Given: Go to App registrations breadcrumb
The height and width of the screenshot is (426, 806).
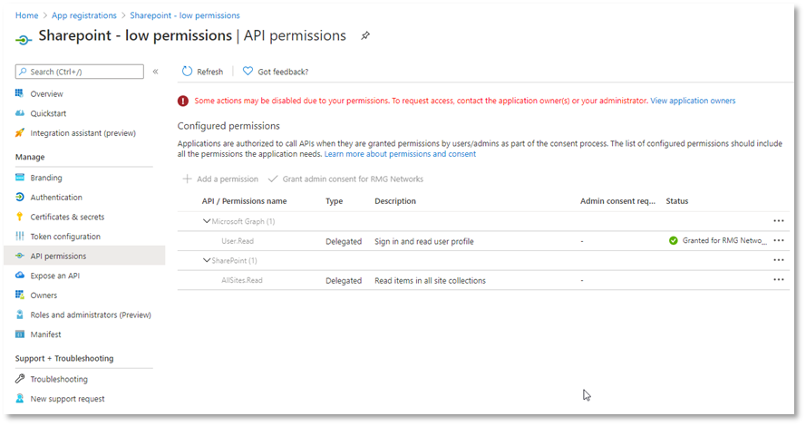Looking at the screenshot, I should (x=83, y=15).
